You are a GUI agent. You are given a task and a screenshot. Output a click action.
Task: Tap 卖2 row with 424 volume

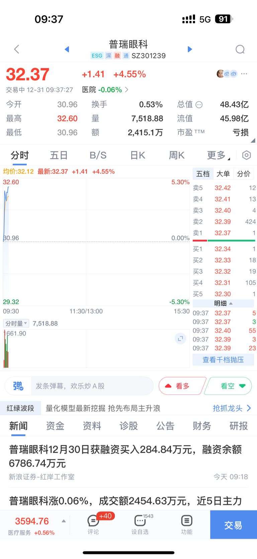[x=224, y=221]
